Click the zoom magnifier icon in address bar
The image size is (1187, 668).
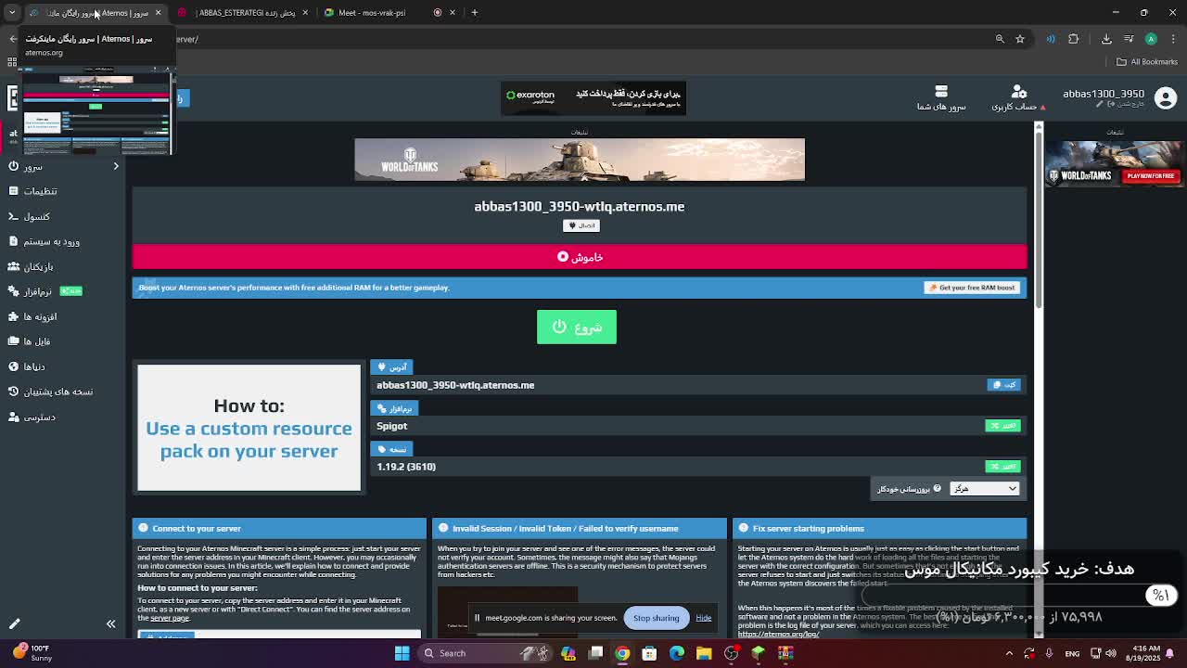click(1000, 39)
